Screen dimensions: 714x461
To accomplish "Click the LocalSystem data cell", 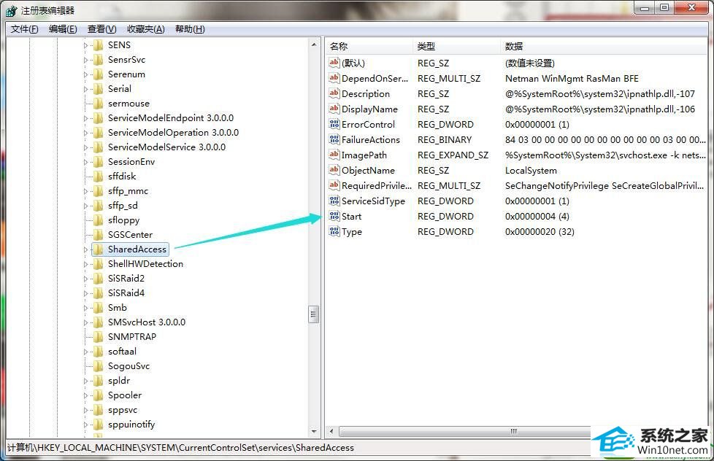I will click(x=531, y=170).
